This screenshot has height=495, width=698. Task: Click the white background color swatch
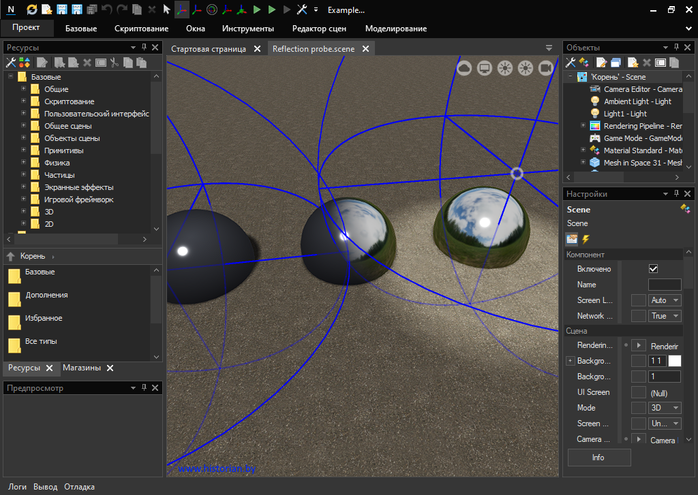point(675,361)
